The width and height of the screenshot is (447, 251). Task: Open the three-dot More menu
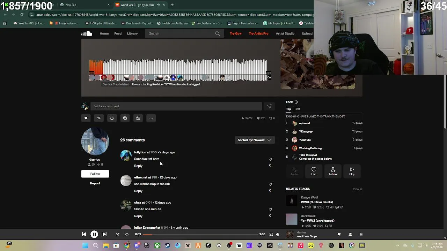[151, 118]
